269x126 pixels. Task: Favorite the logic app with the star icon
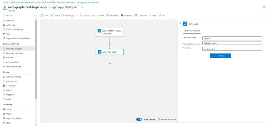tap(82, 7)
